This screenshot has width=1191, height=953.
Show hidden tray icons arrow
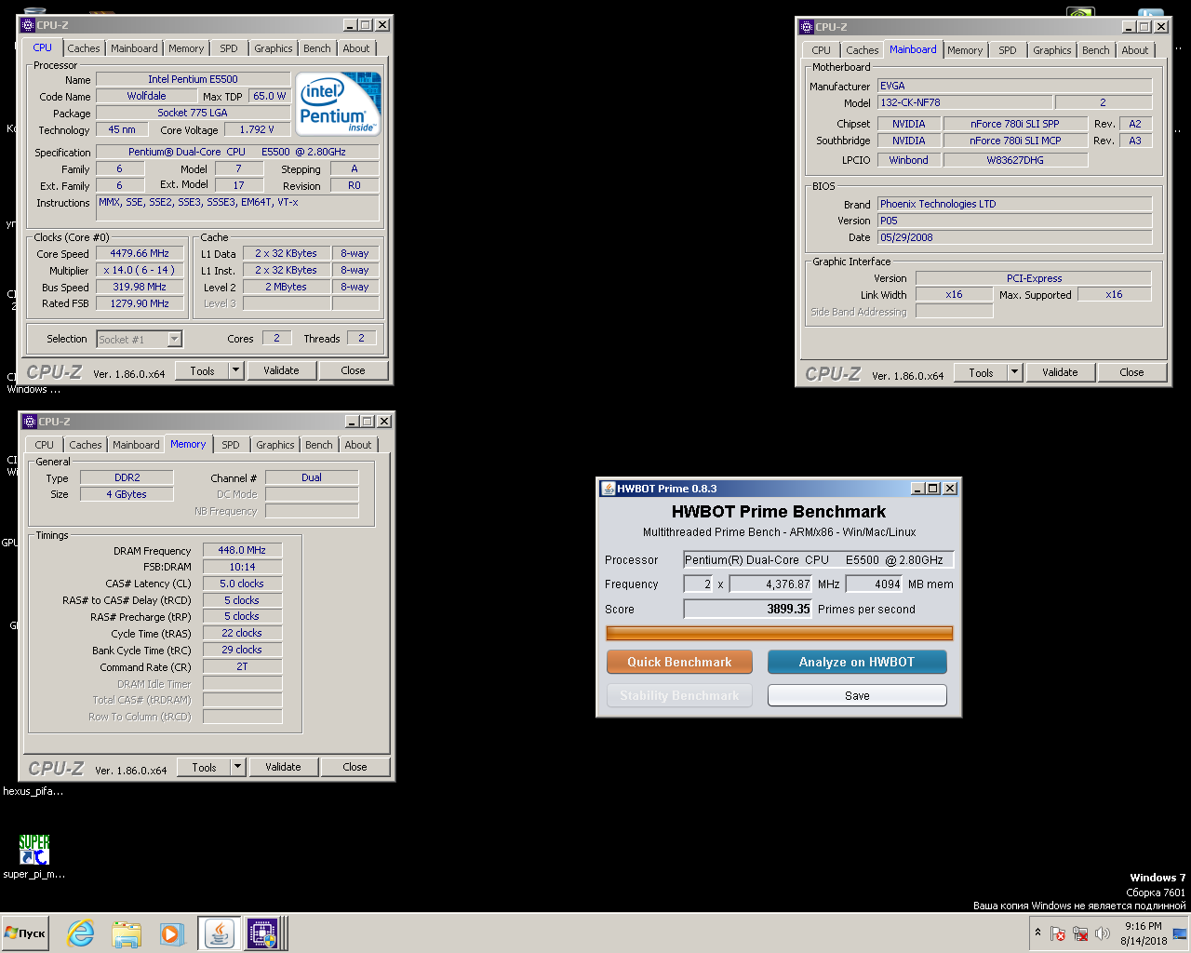pyautogui.click(x=1037, y=933)
